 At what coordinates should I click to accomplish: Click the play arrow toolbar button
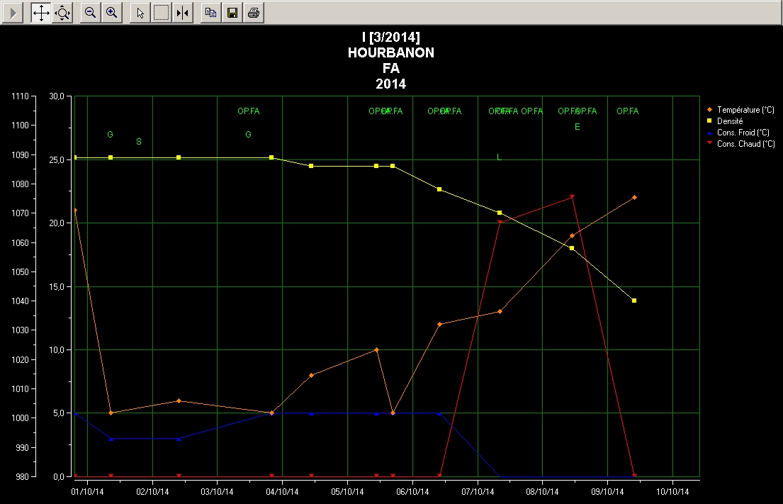tap(13, 12)
